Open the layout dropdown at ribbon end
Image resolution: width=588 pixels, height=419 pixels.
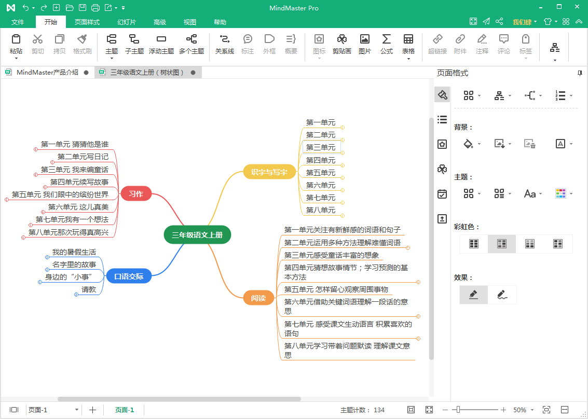click(555, 60)
